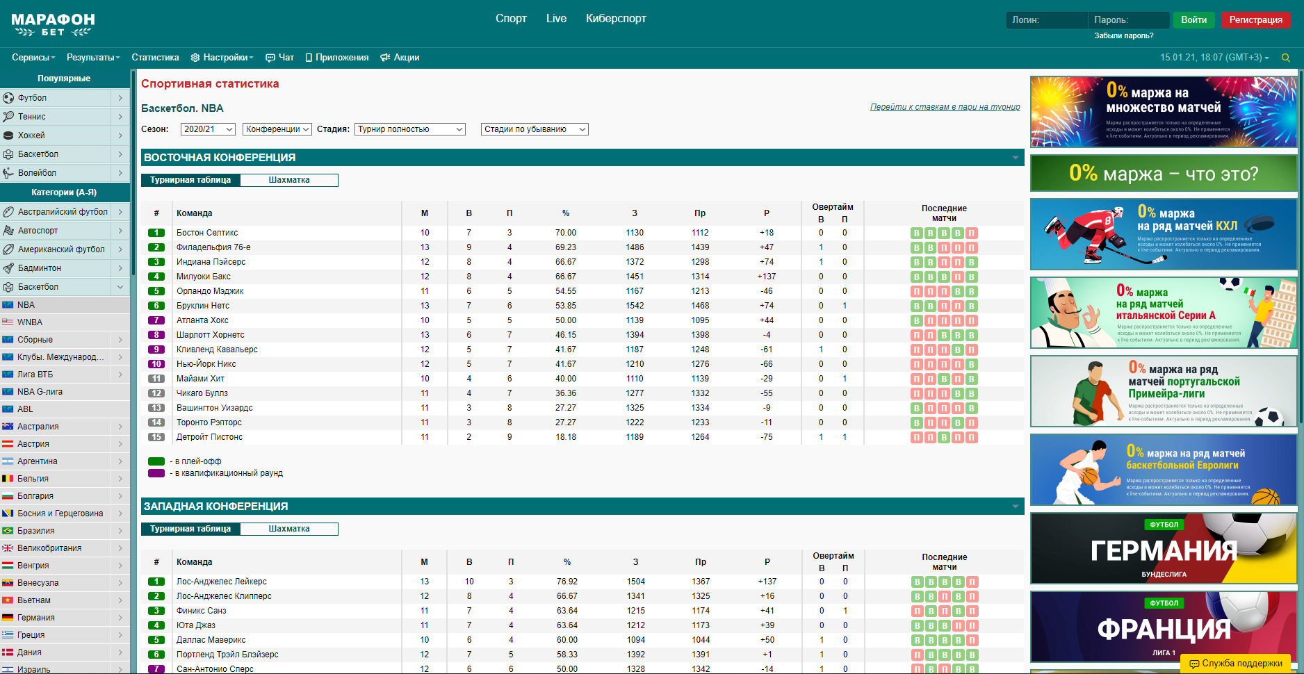The height and width of the screenshot is (674, 1304).
Task: Open the Служба поддержки button
Action: [1234, 664]
